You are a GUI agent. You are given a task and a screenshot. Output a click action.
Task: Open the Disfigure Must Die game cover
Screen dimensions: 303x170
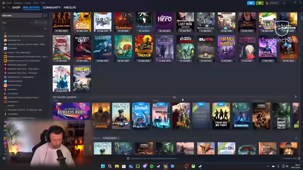82,49
